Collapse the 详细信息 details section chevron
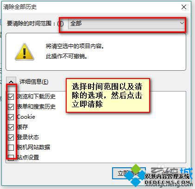195x189 pixels. coord(11,82)
